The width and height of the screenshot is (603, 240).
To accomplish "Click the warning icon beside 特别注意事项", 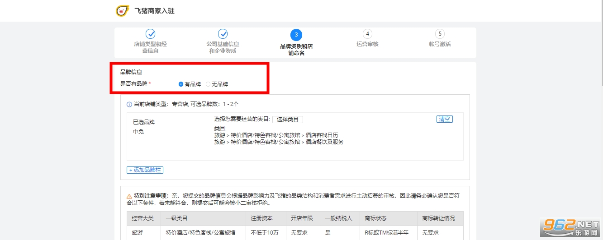I will pos(129,196).
